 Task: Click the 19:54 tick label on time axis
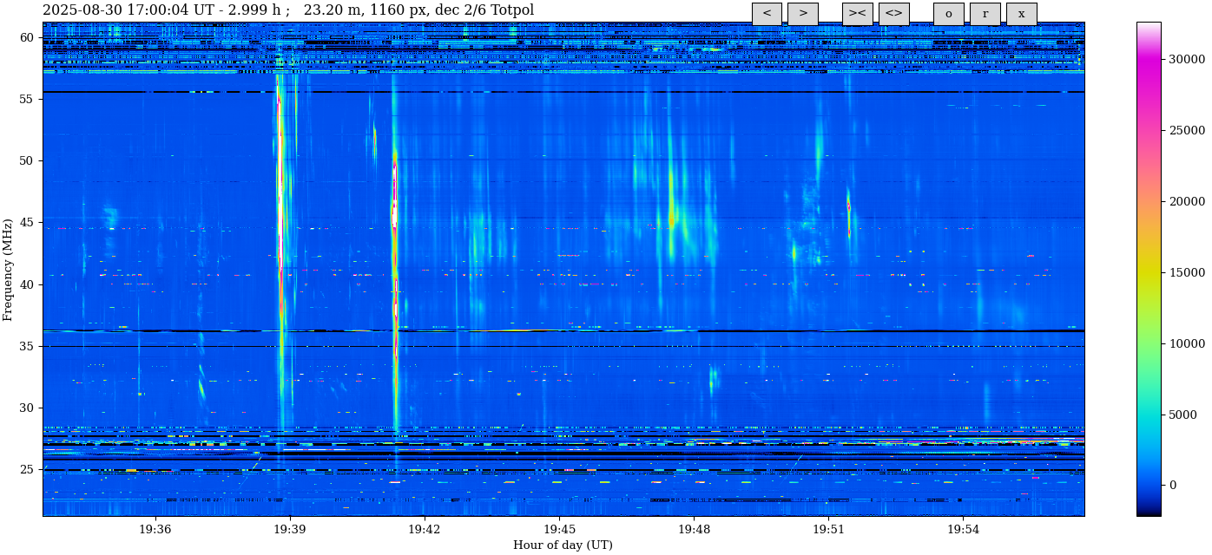pos(963,529)
